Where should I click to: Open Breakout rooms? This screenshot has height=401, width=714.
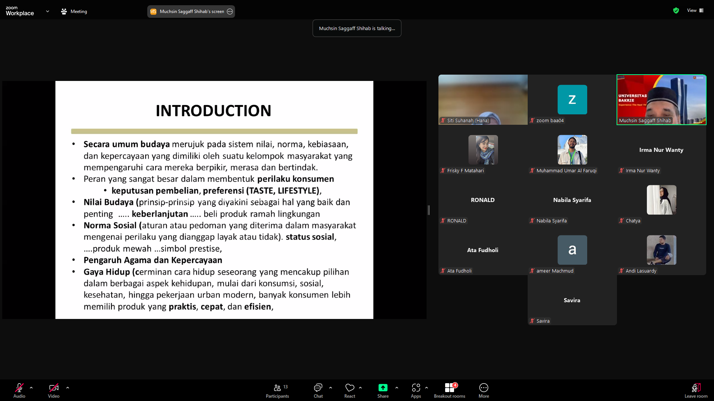pyautogui.click(x=450, y=390)
